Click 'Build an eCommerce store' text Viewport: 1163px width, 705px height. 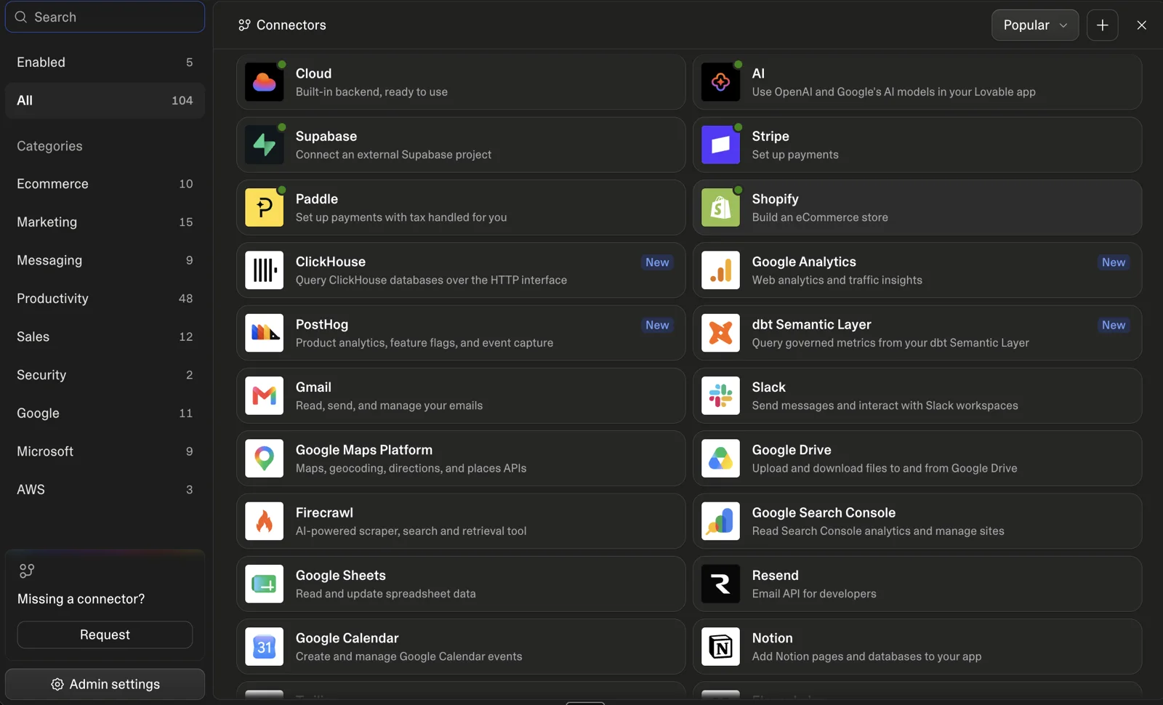point(820,217)
